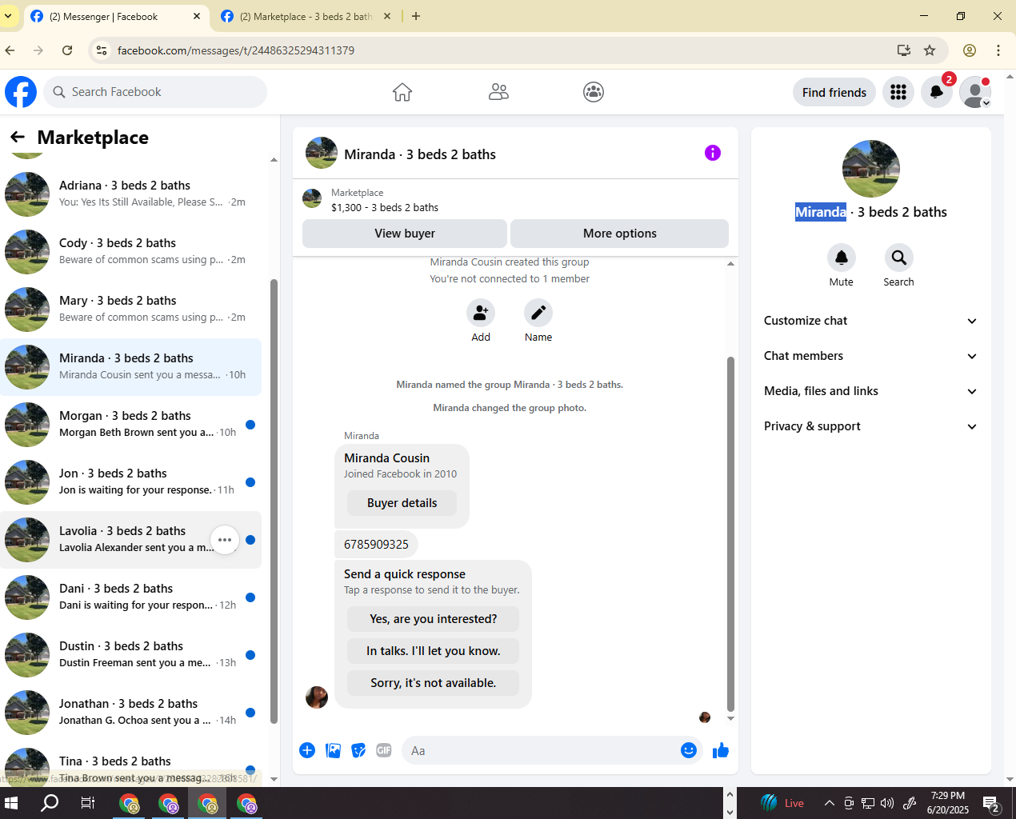Click the Buyer details button
The width and height of the screenshot is (1016, 819).
pos(402,503)
